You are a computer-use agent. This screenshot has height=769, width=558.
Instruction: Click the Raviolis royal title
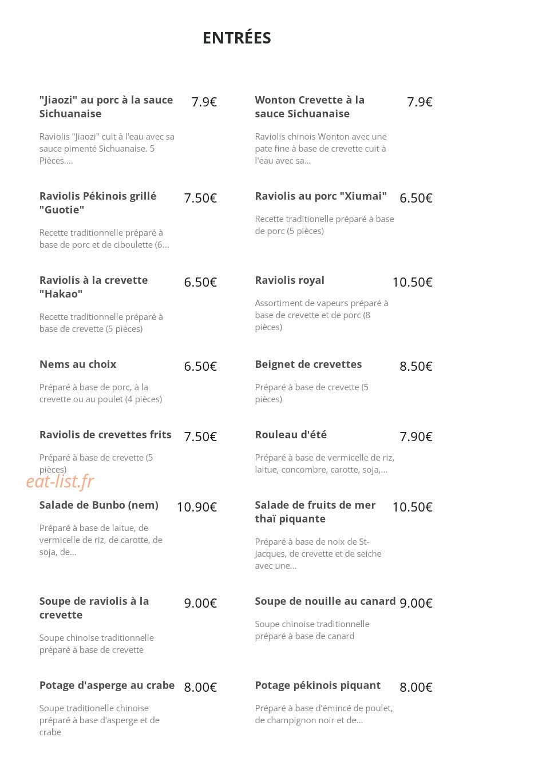pyautogui.click(x=290, y=280)
